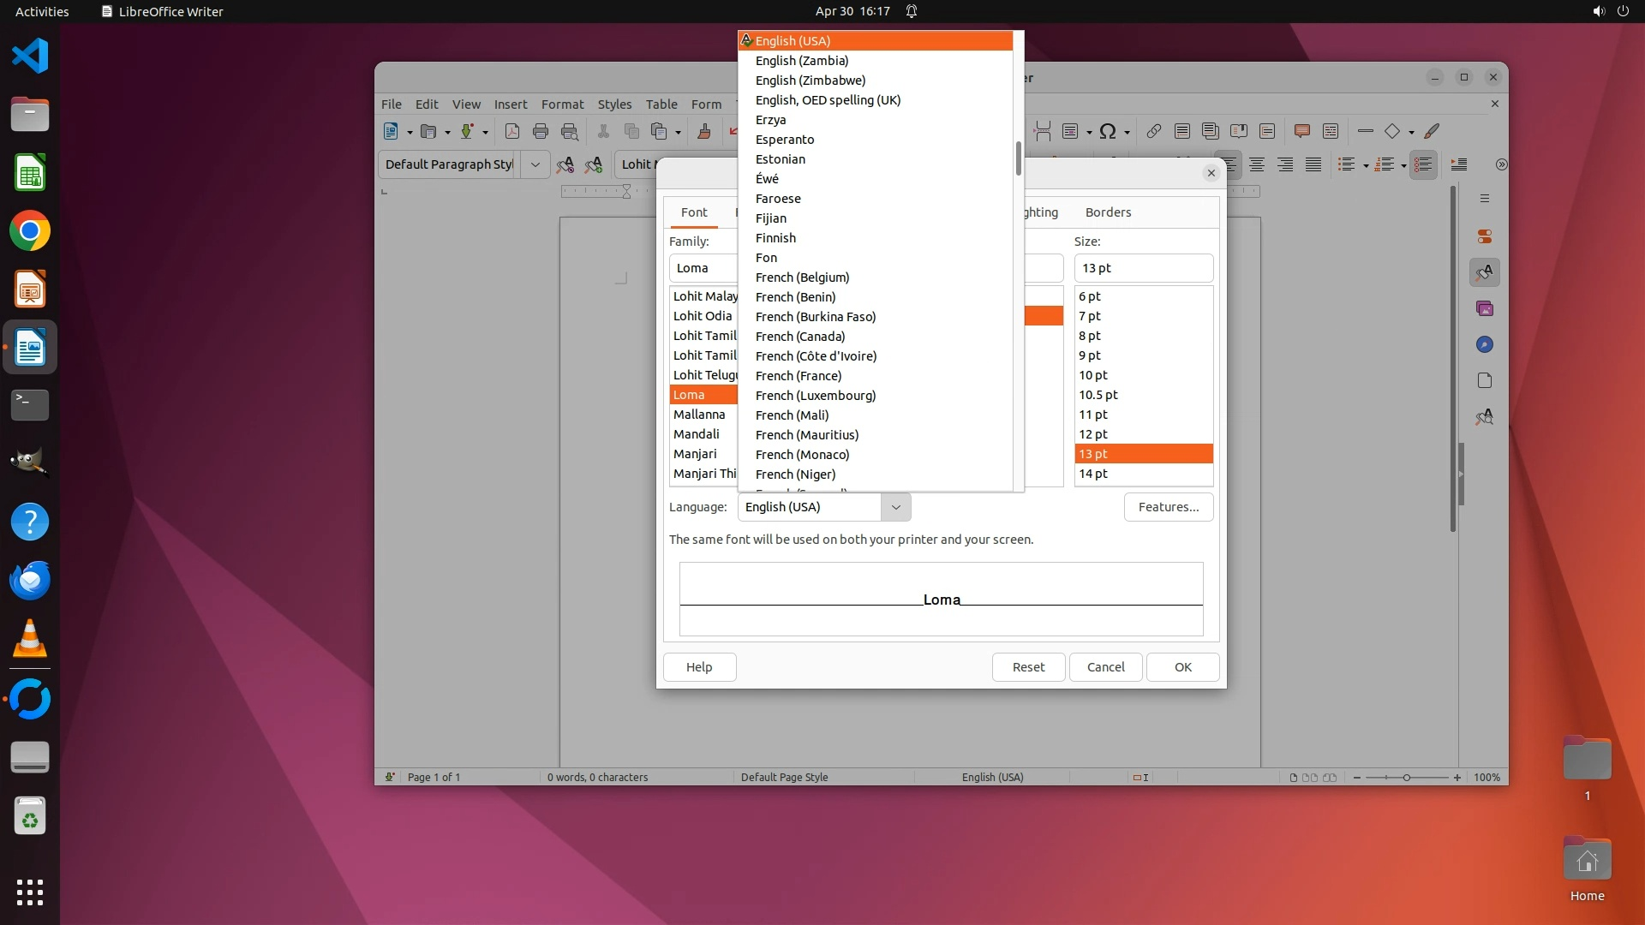
Task: Click Clone Formatting paintbrush icon
Action: [x=704, y=131]
